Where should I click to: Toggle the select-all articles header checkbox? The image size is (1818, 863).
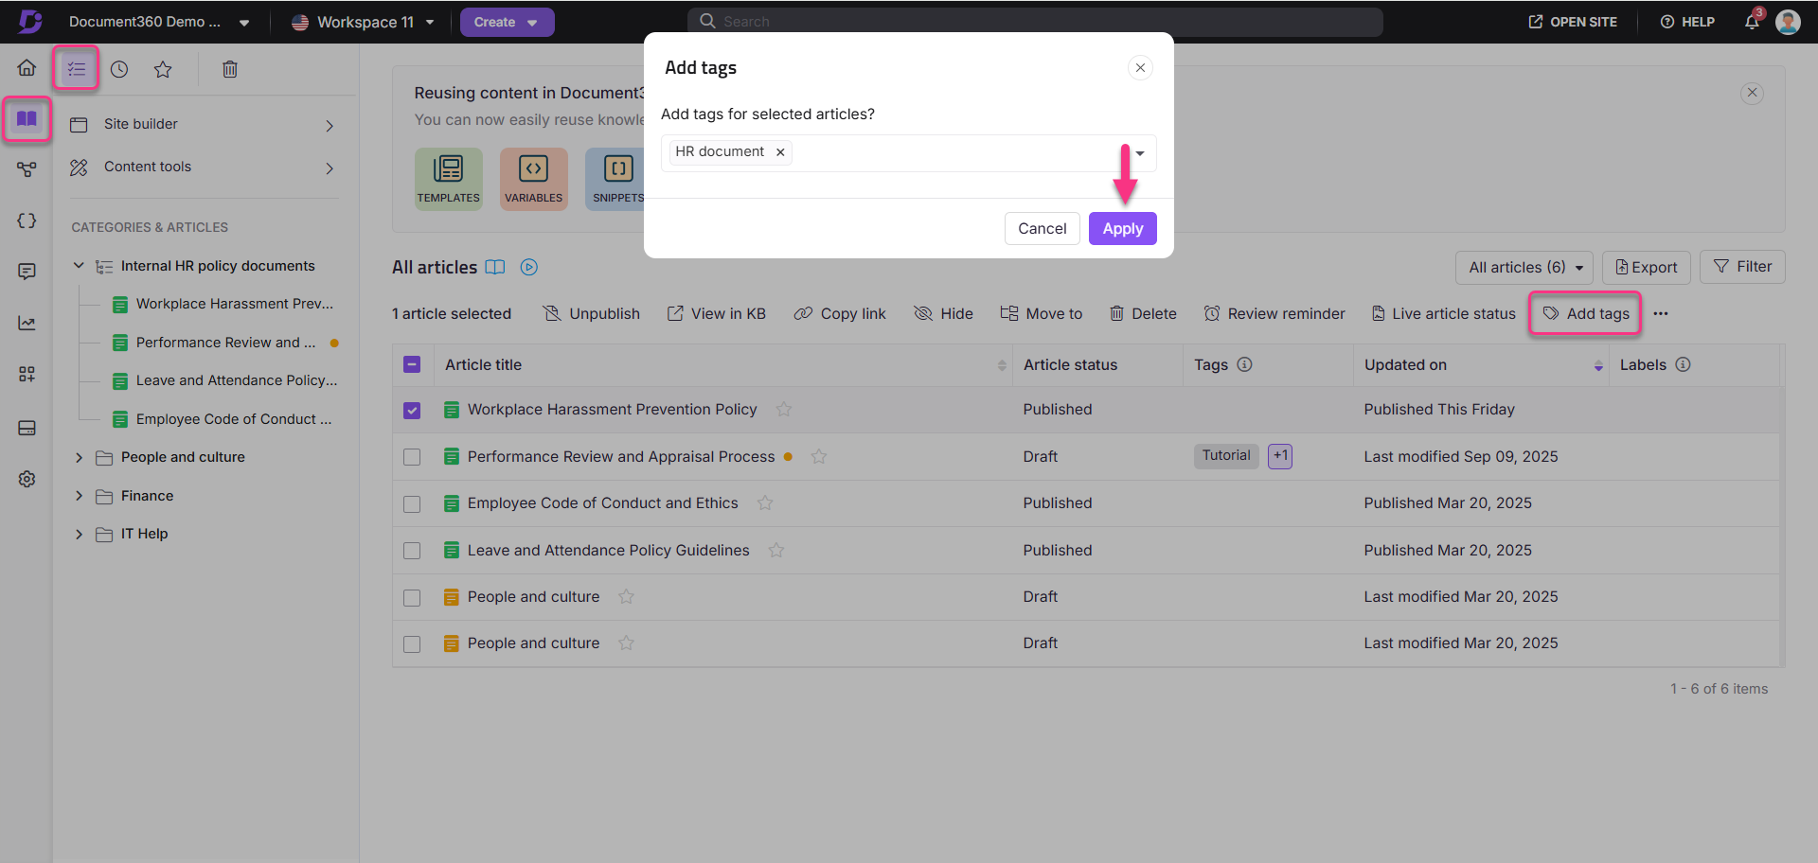click(412, 364)
